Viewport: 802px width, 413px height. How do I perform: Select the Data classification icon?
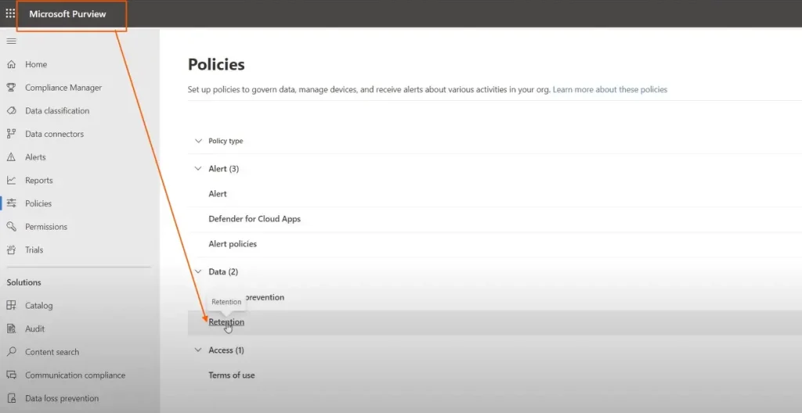pos(11,111)
